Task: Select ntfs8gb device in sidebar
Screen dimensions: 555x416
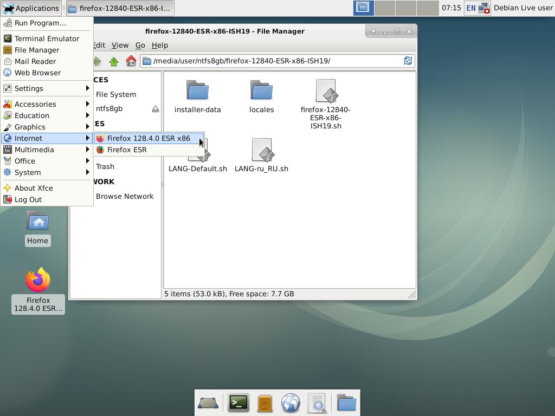Action: click(109, 108)
